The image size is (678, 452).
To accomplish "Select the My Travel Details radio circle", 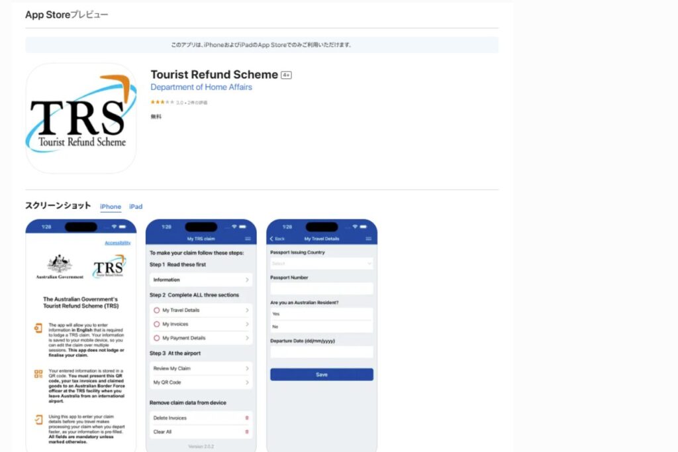I will pos(156,310).
